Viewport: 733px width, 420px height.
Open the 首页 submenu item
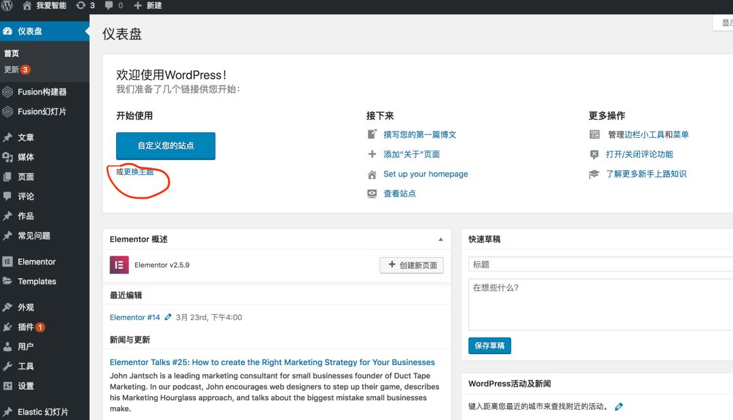point(12,53)
